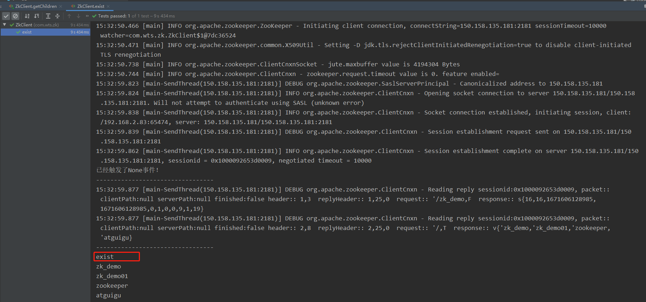The height and width of the screenshot is (302, 646).
Task: Click the final 'atguigu' console output line
Action: [x=108, y=295]
